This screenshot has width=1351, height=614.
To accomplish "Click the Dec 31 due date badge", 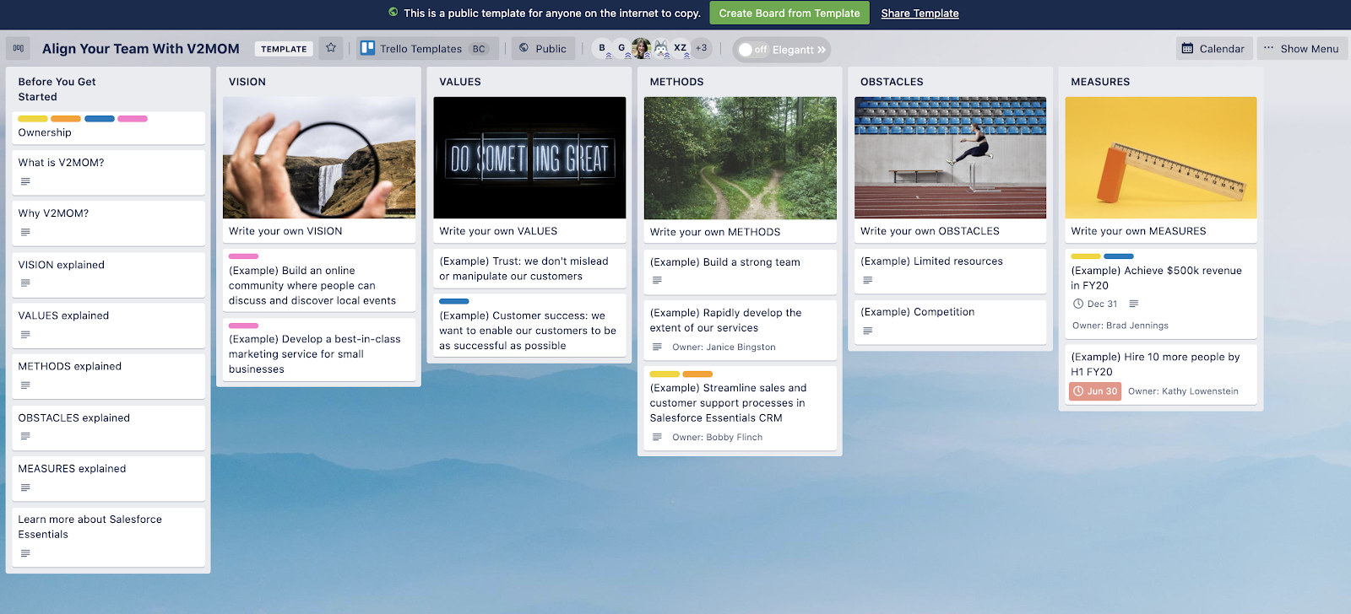I will 1095,304.
